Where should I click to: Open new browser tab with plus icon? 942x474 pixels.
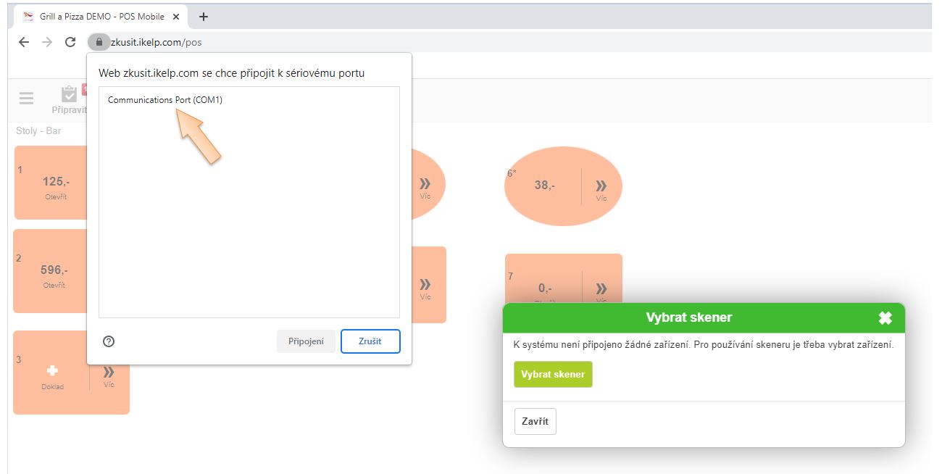(x=204, y=16)
